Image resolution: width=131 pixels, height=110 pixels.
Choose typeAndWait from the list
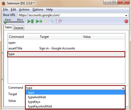pyautogui.click(x=75, y=97)
